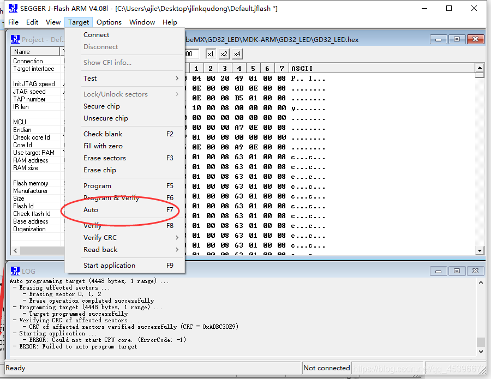Open the File menu
Viewport: 491px width, 379px height.
[x=13, y=22]
